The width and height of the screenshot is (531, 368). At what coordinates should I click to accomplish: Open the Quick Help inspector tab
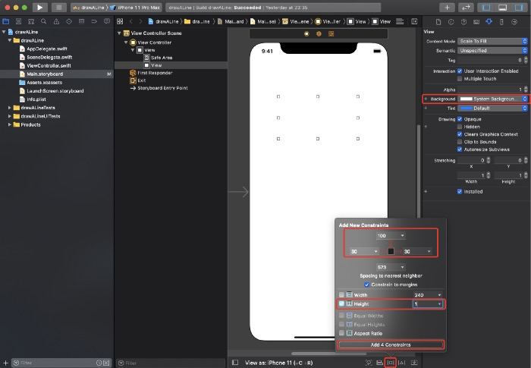[x=463, y=22]
